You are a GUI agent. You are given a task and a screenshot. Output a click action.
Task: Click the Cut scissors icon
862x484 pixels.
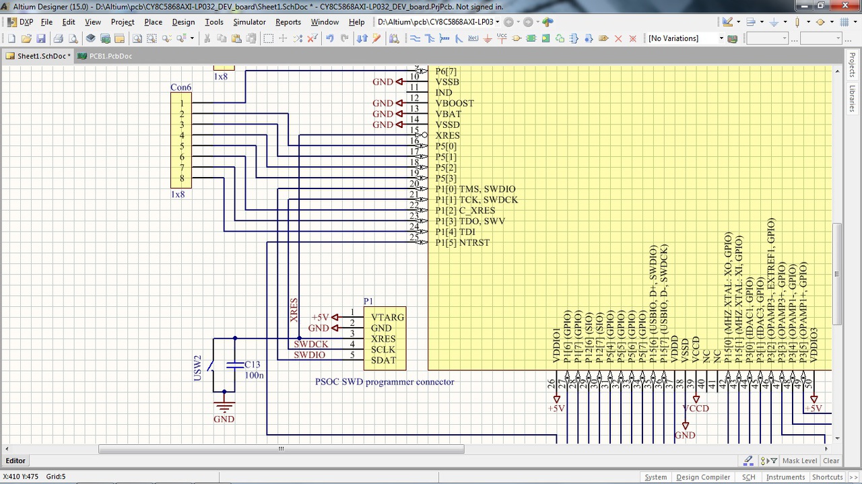207,38
